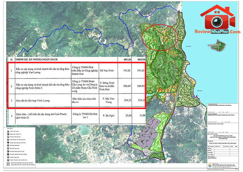Select the 'Trường trung học phổ thông' legend symbol
This screenshot has height=172, width=243.
click(x=8, y=154)
